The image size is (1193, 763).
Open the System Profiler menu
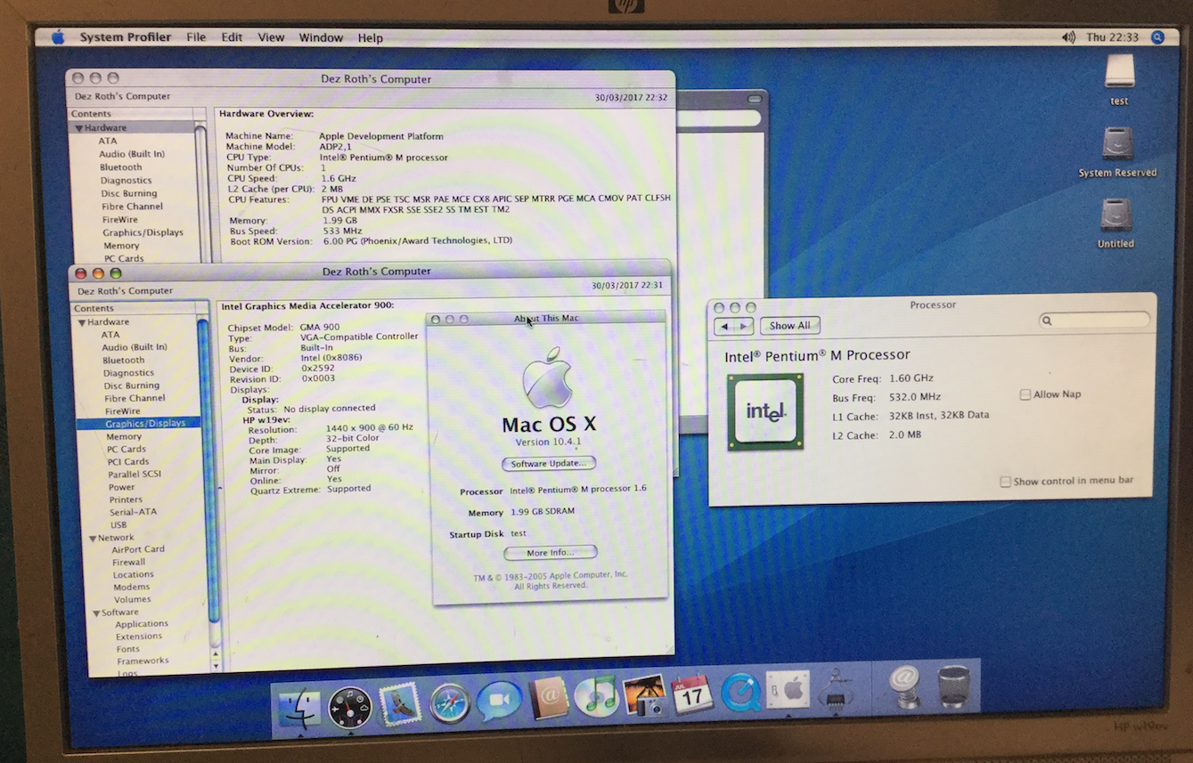[x=125, y=37]
